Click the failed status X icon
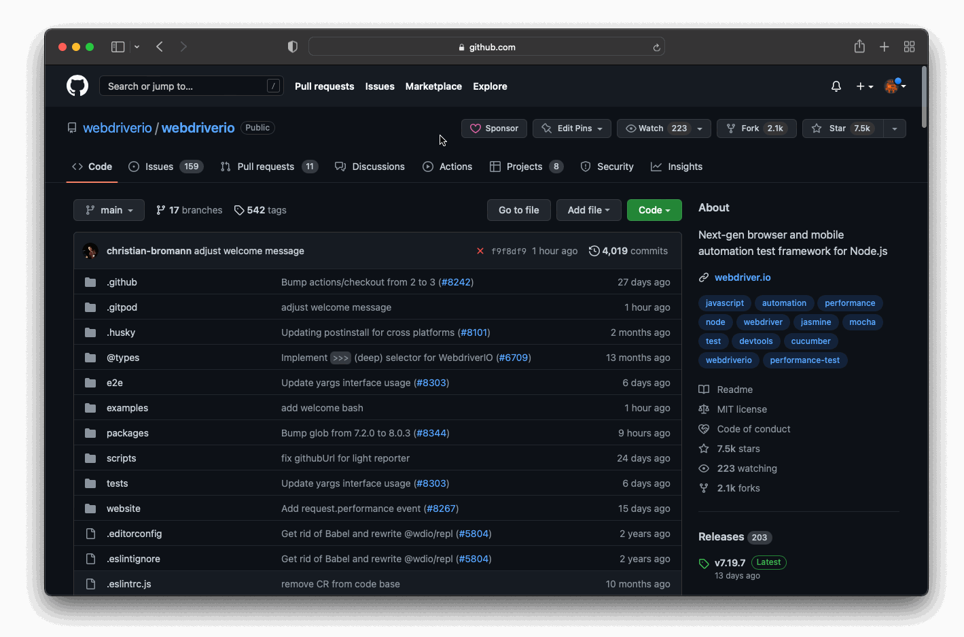The width and height of the screenshot is (964, 637). 480,251
